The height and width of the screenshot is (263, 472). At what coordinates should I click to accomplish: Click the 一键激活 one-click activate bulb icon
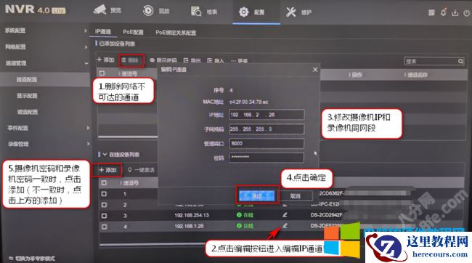tap(129, 170)
